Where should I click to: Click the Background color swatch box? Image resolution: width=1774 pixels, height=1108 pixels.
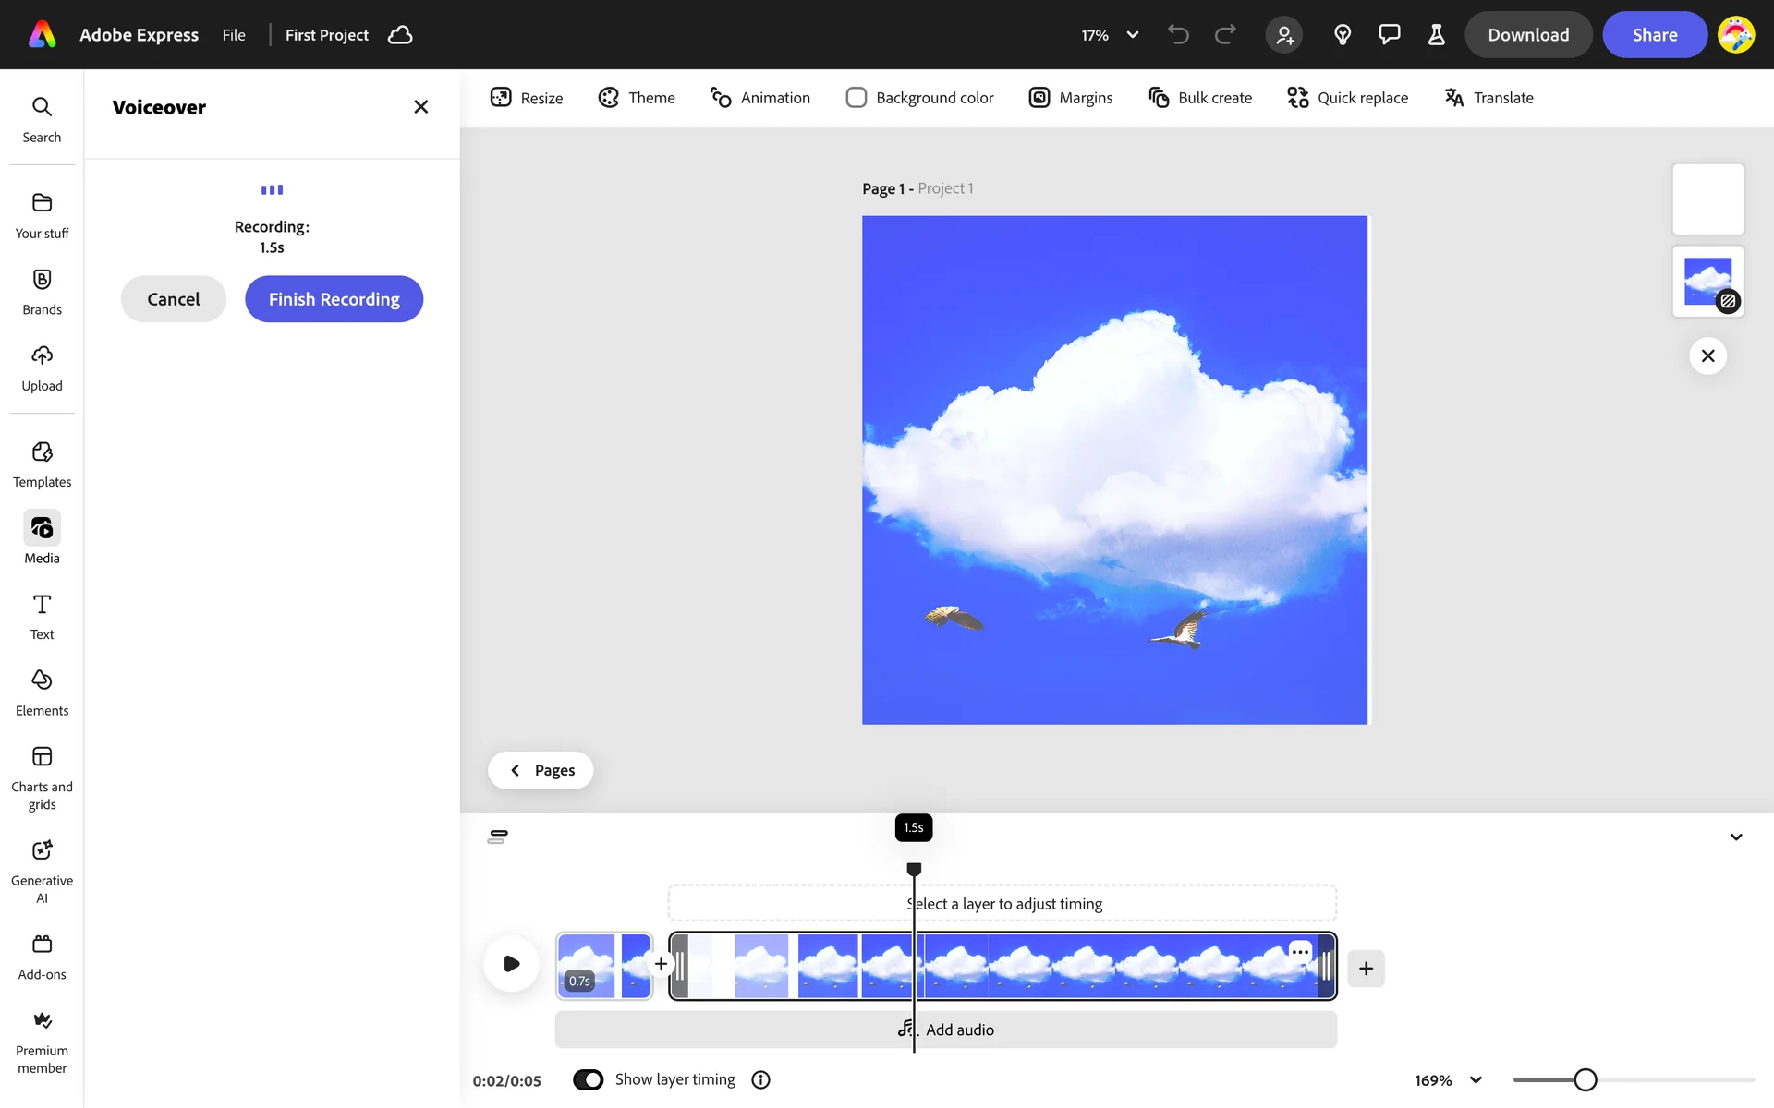coord(857,98)
